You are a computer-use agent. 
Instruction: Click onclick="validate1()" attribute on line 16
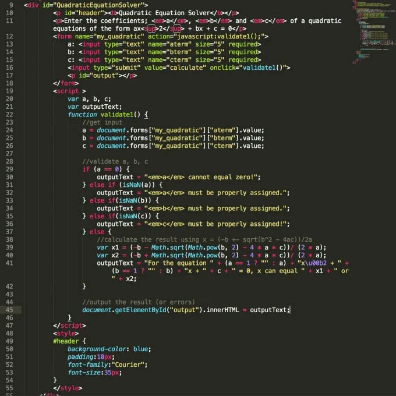click(248, 68)
